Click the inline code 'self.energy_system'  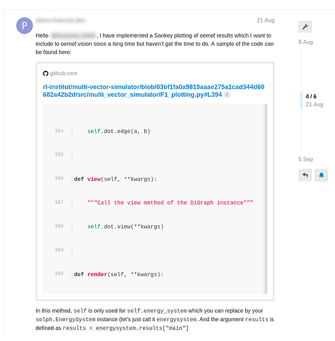point(157,311)
